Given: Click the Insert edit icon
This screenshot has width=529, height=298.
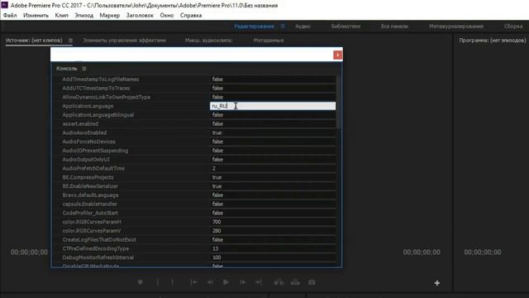Looking at the screenshot, I should click(279, 282).
